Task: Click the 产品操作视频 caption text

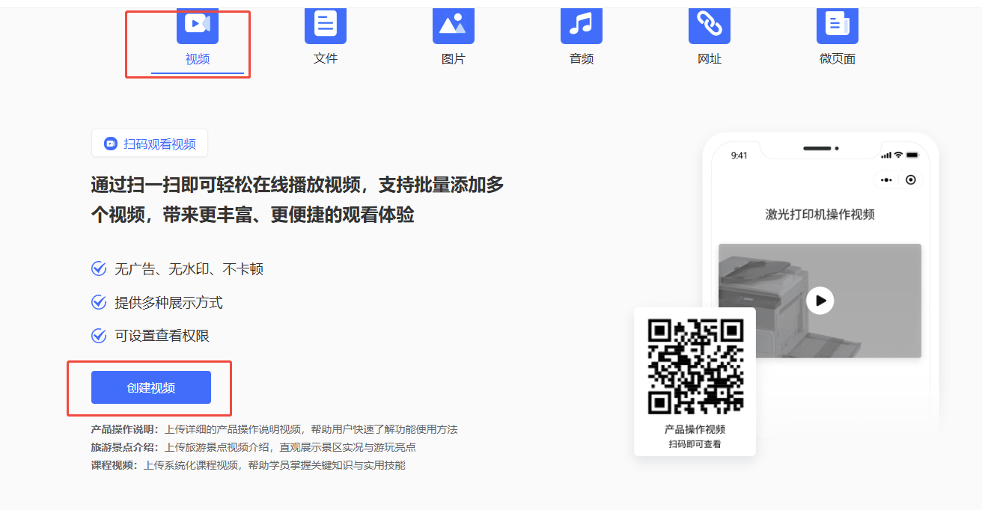Action: coord(695,429)
